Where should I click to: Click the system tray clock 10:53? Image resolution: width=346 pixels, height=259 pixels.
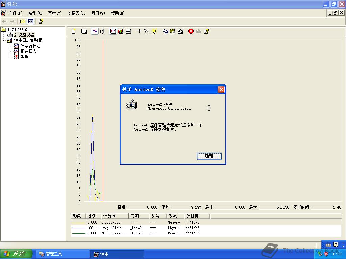pos(336,254)
